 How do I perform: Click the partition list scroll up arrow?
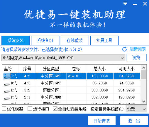(x=144, y=68)
